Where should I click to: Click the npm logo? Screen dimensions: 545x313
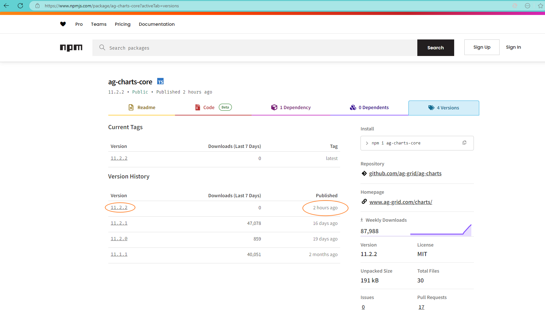[71, 48]
